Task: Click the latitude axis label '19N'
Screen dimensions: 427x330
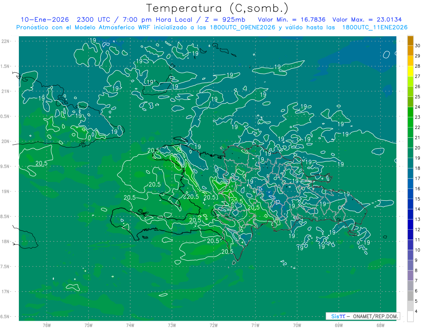Action: coord(6,192)
